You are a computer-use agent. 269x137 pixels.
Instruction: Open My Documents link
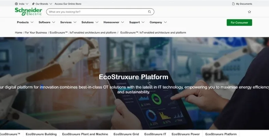point(242,4)
